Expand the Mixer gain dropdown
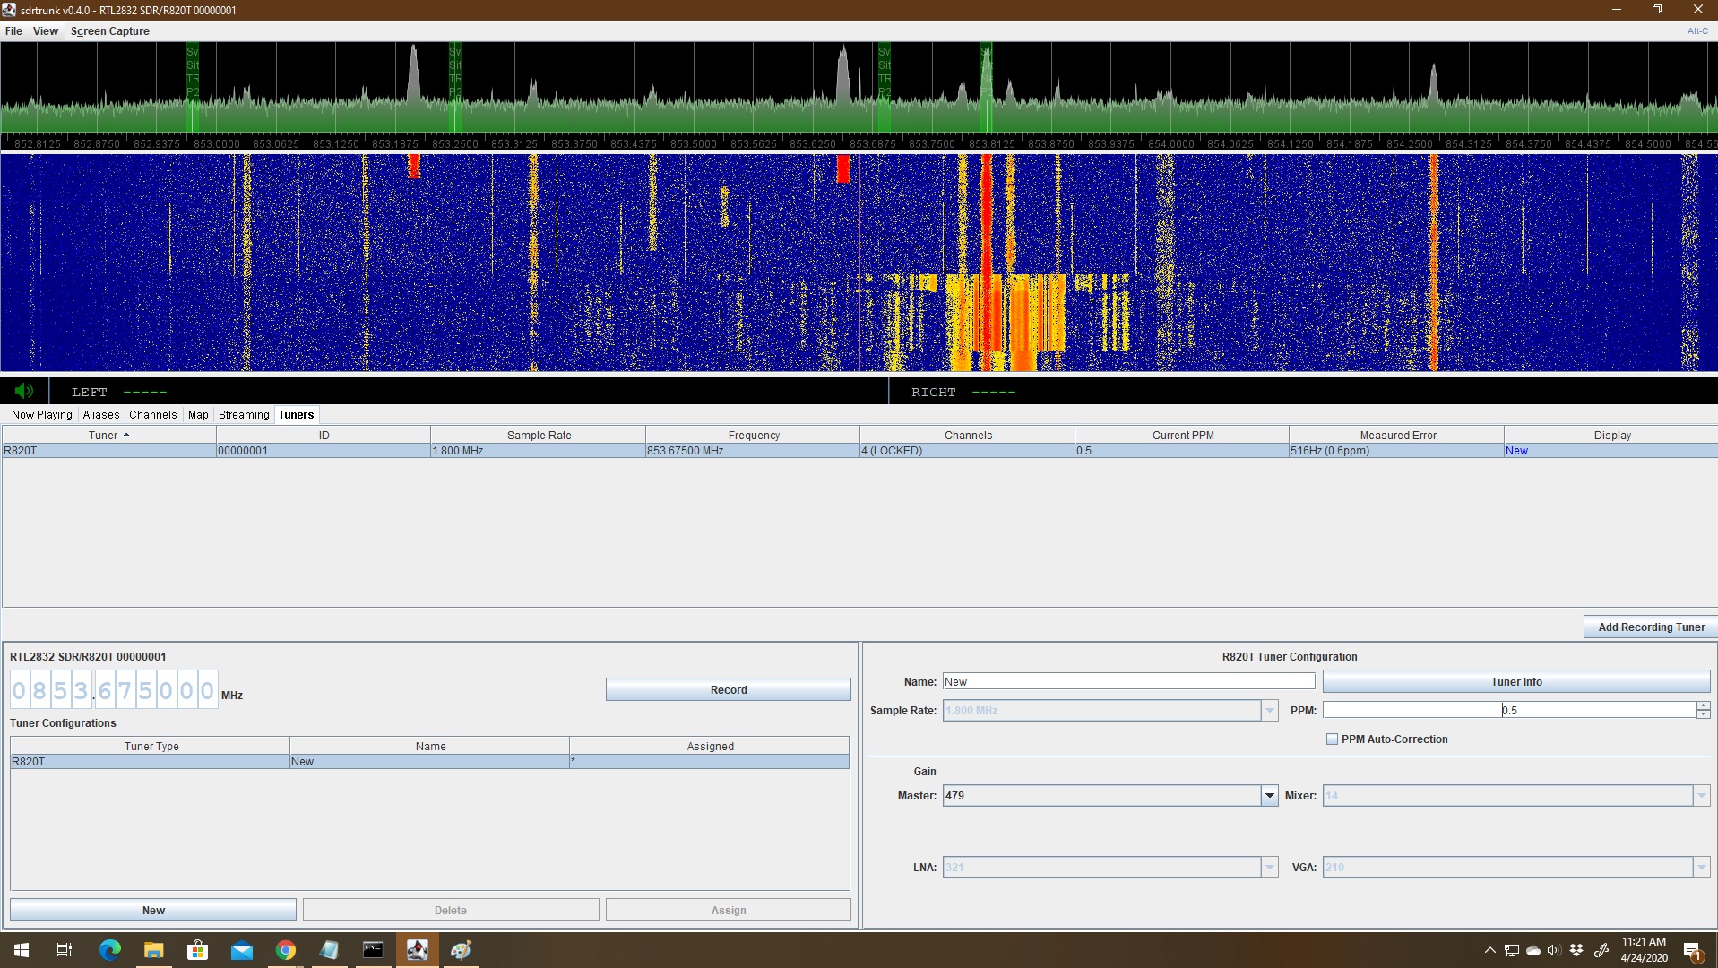This screenshot has width=1718, height=968. tap(1701, 795)
